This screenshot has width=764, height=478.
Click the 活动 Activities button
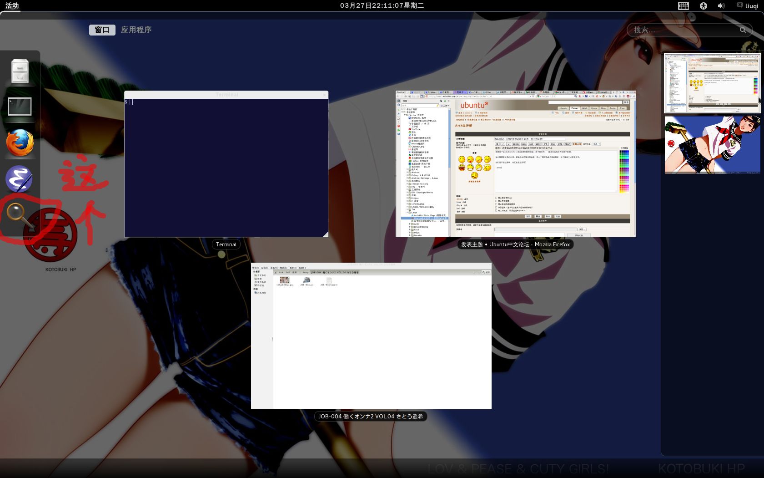click(12, 5)
